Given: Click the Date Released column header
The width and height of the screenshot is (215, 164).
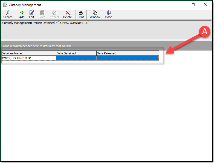Looking at the screenshot, I should tap(127, 53).
